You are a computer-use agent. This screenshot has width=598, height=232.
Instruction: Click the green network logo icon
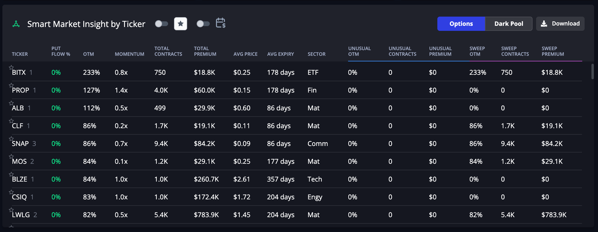click(16, 24)
